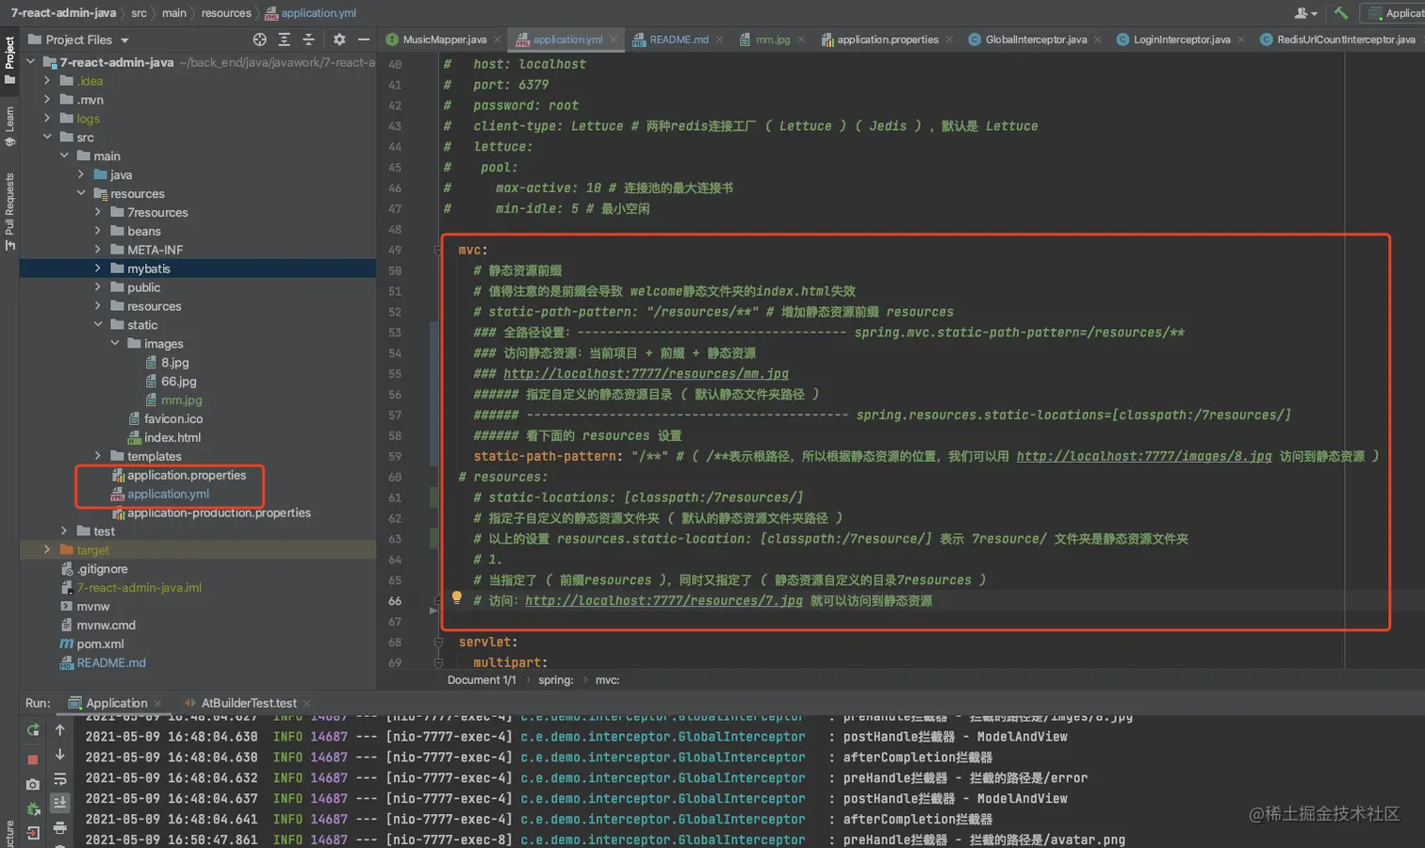Hide the Project panel with minus icon
1425x848 pixels.
coord(364,40)
